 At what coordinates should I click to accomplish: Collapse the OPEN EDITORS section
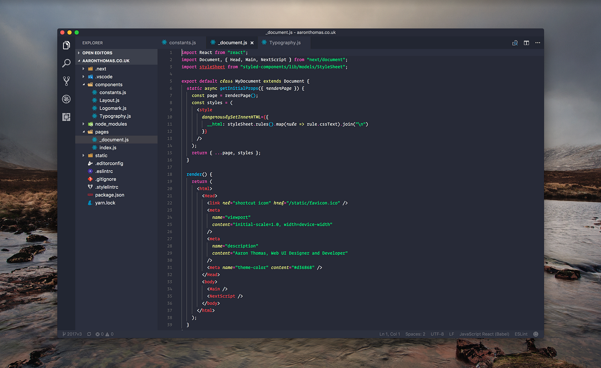79,52
